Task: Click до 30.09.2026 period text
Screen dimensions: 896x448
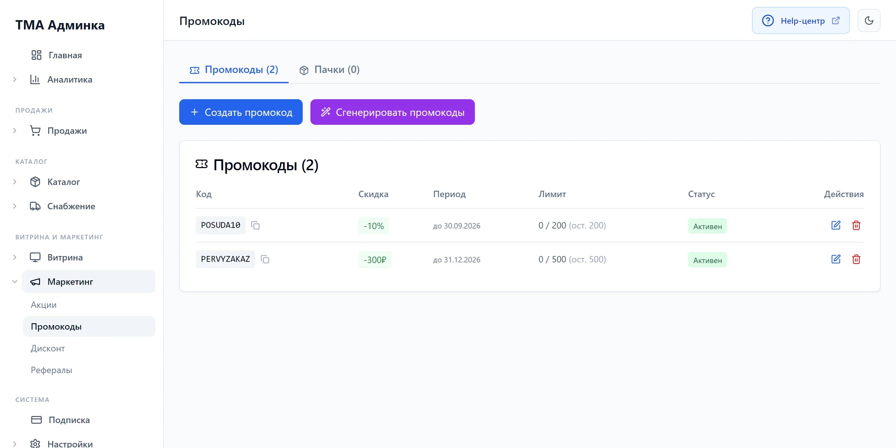Action: point(456,226)
